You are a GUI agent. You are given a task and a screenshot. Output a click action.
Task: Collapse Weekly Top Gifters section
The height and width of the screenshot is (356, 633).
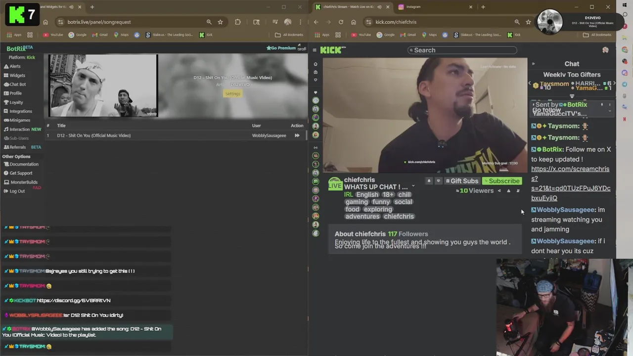coord(572,96)
